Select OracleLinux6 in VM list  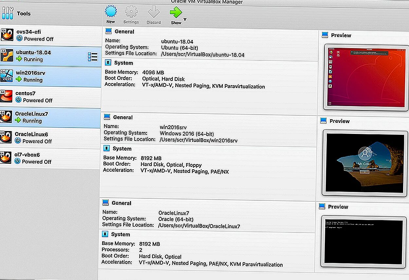[50, 138]
